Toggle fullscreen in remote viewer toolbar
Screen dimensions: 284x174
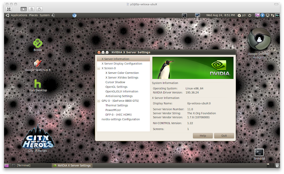click(x=9, y=9)
